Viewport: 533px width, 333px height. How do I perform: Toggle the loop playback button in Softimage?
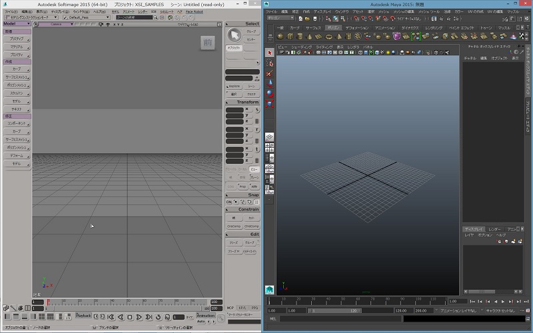coord(158,317)
